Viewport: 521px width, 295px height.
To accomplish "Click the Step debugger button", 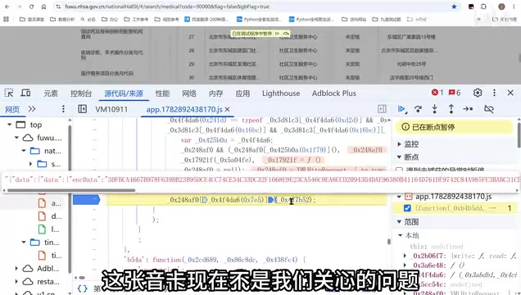I will click(468, 109).
